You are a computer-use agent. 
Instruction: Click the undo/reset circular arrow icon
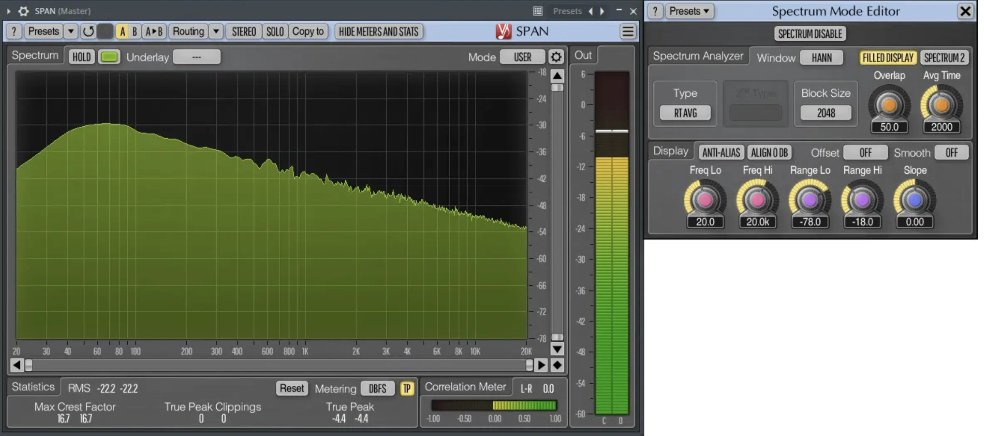tap(88, 32)
